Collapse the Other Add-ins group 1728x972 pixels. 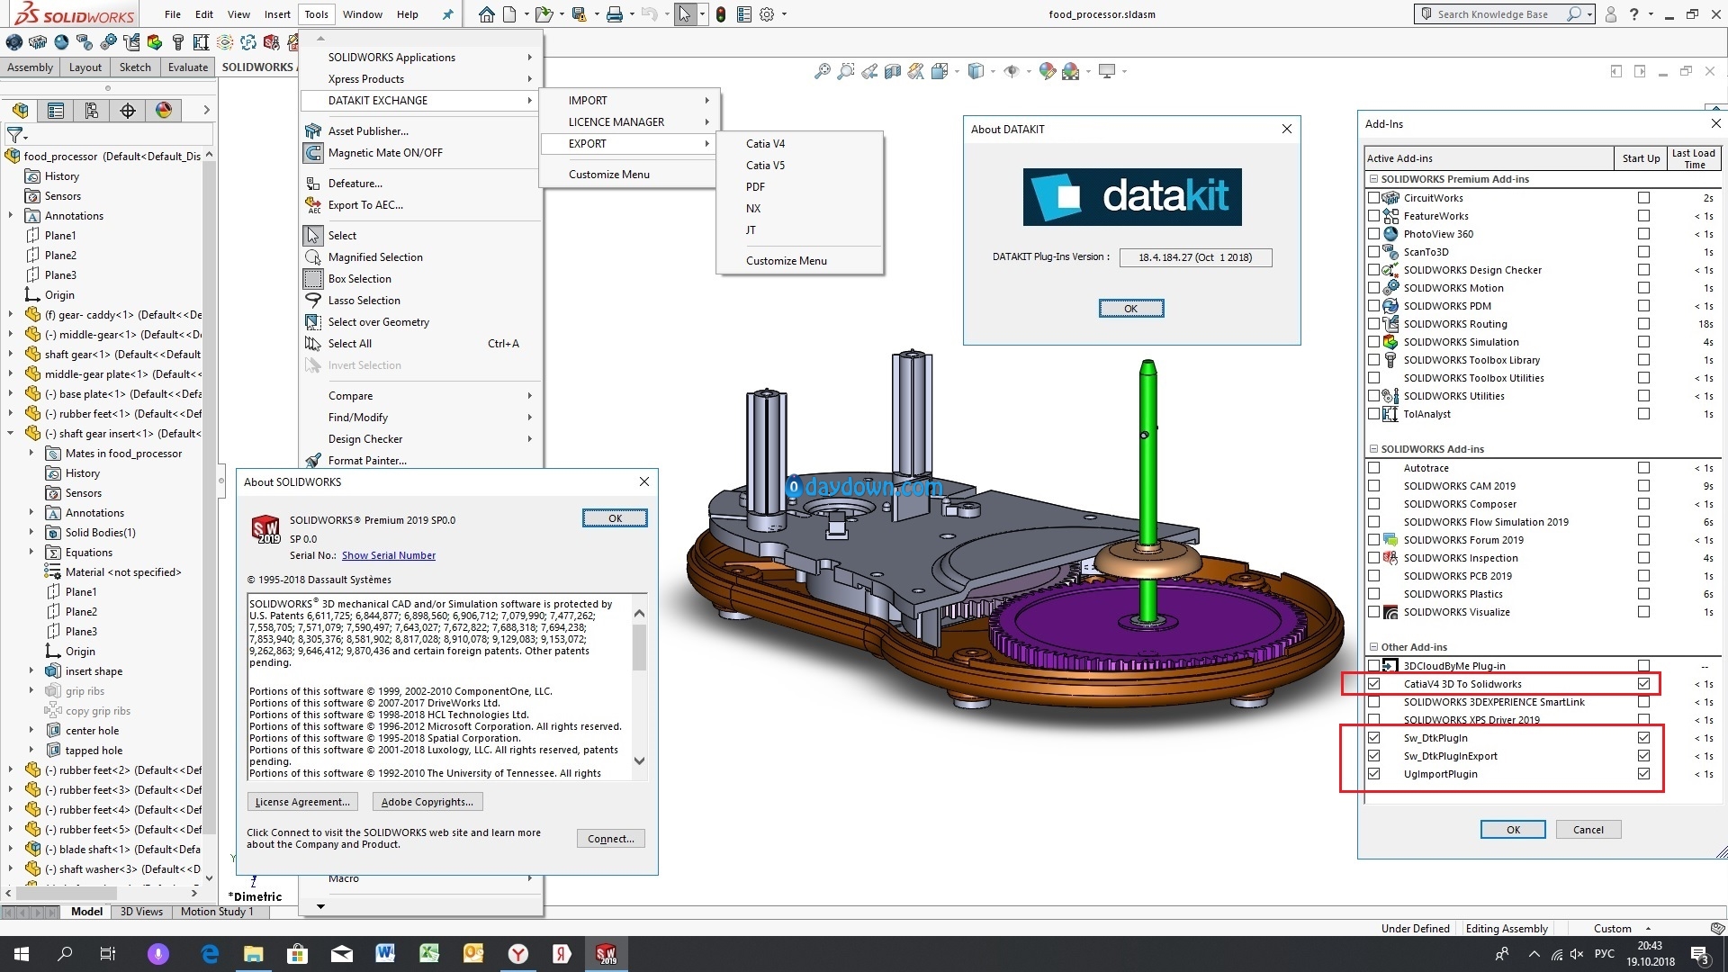pos(1373,647)
